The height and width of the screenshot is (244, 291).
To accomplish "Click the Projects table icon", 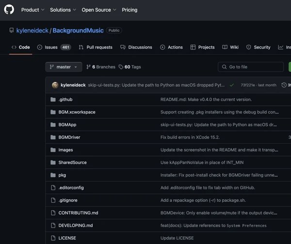I will click(x=193, y=48).
